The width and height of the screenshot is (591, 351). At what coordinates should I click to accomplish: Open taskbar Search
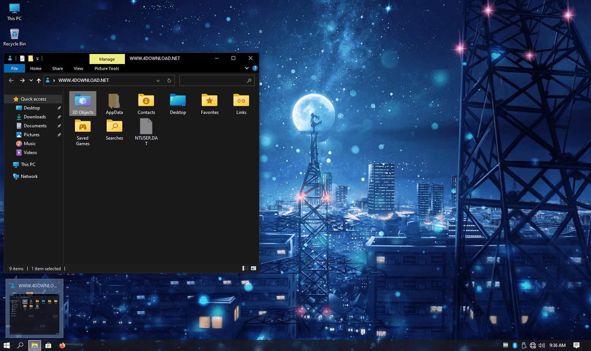[21, 345]
